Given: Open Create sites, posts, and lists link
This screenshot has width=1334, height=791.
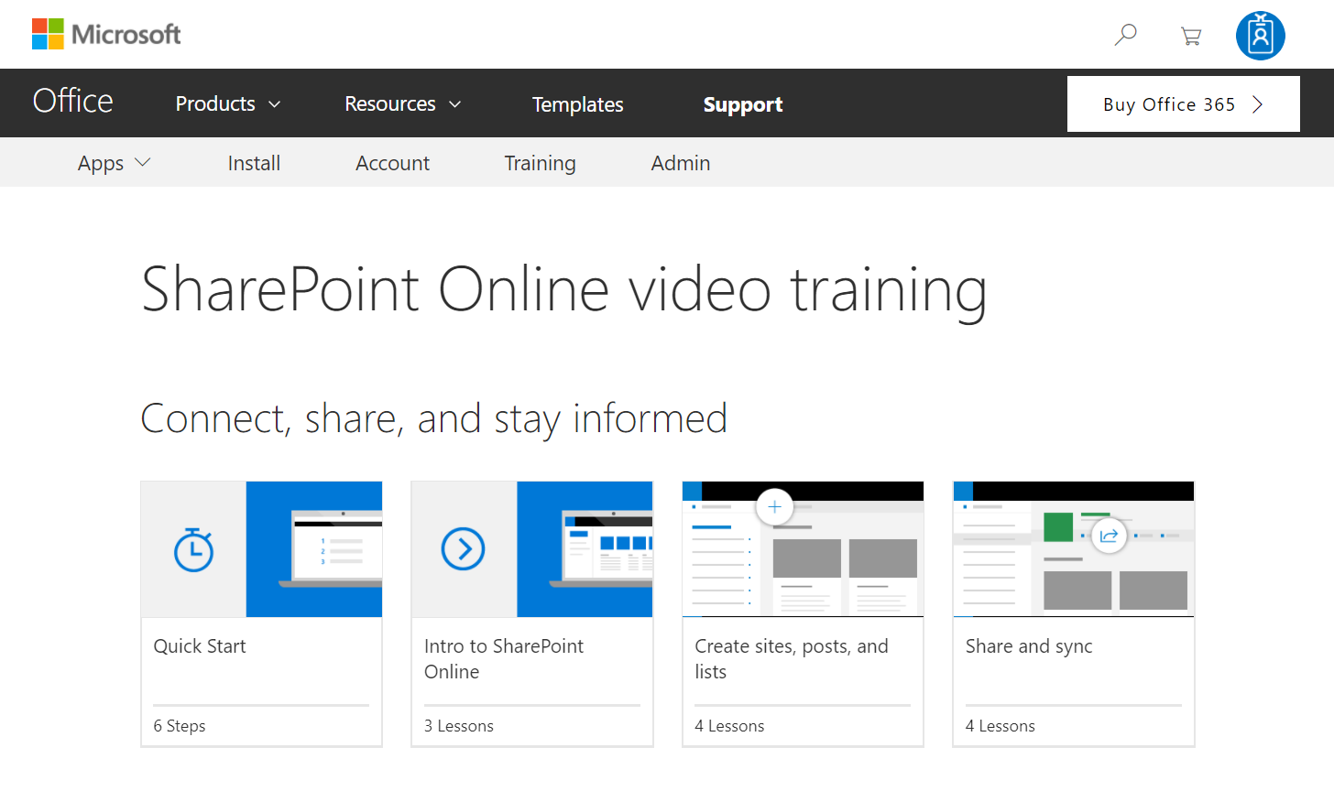Looking at the screenshot, I should point(792,659).
